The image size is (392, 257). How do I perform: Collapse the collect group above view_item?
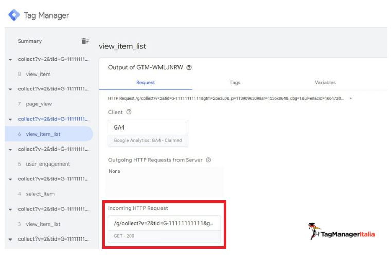pos(10,60)
